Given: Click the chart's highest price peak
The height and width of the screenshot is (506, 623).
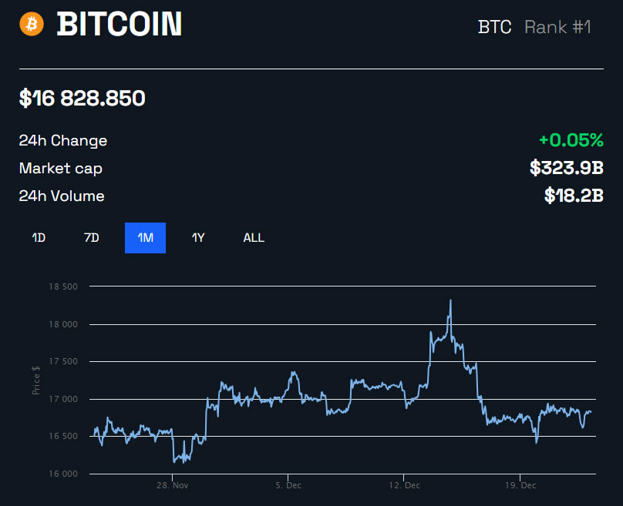Looking at the screenshot, I should pos(450,300).
